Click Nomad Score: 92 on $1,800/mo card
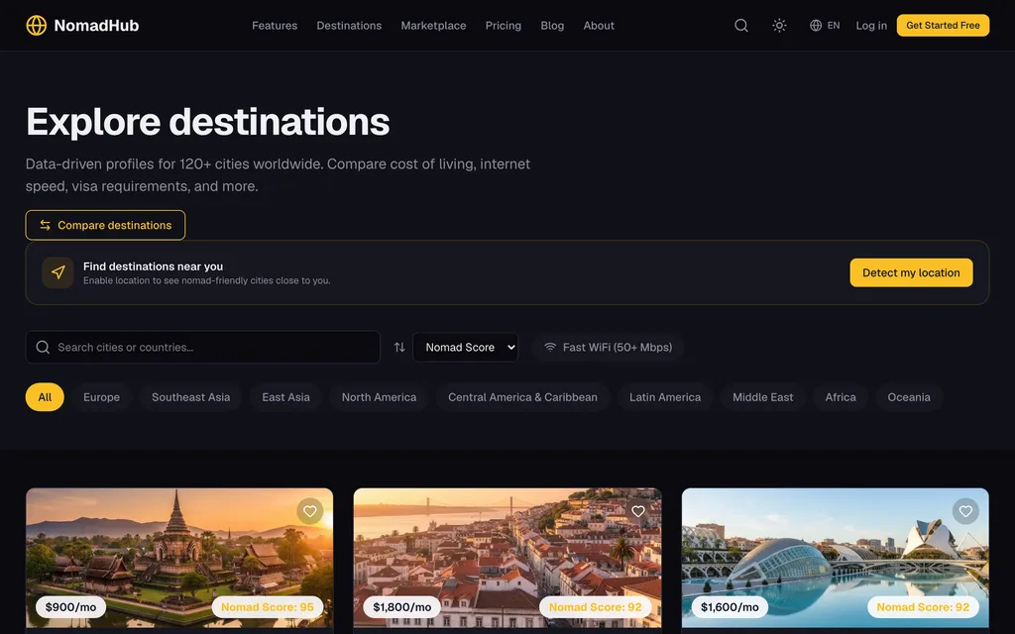This screenshot has height=634, width=1015. (x=596, y=607)
